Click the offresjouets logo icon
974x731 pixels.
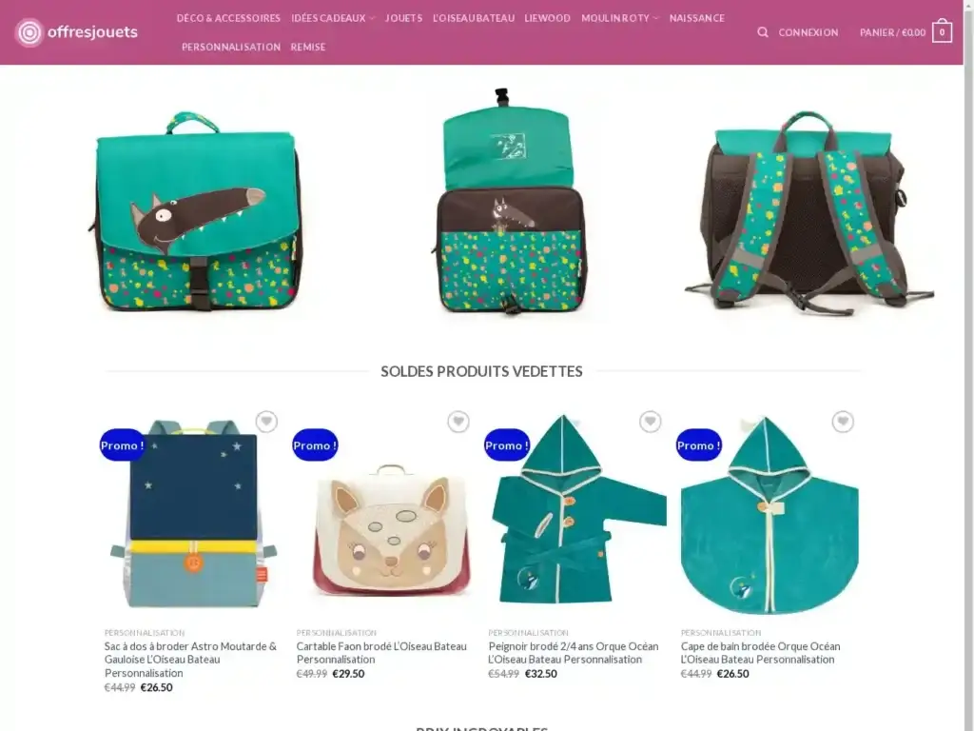[x=29, y=32]
